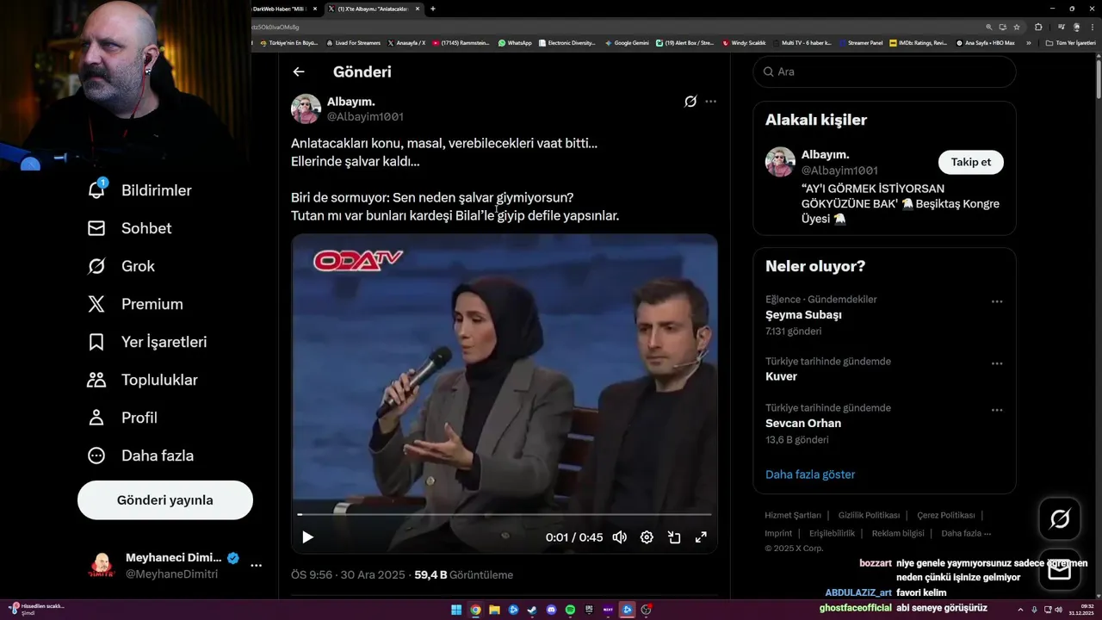Click Daha fazla göster link
This screenshot has width=1102, height=620.
(810, 474)
